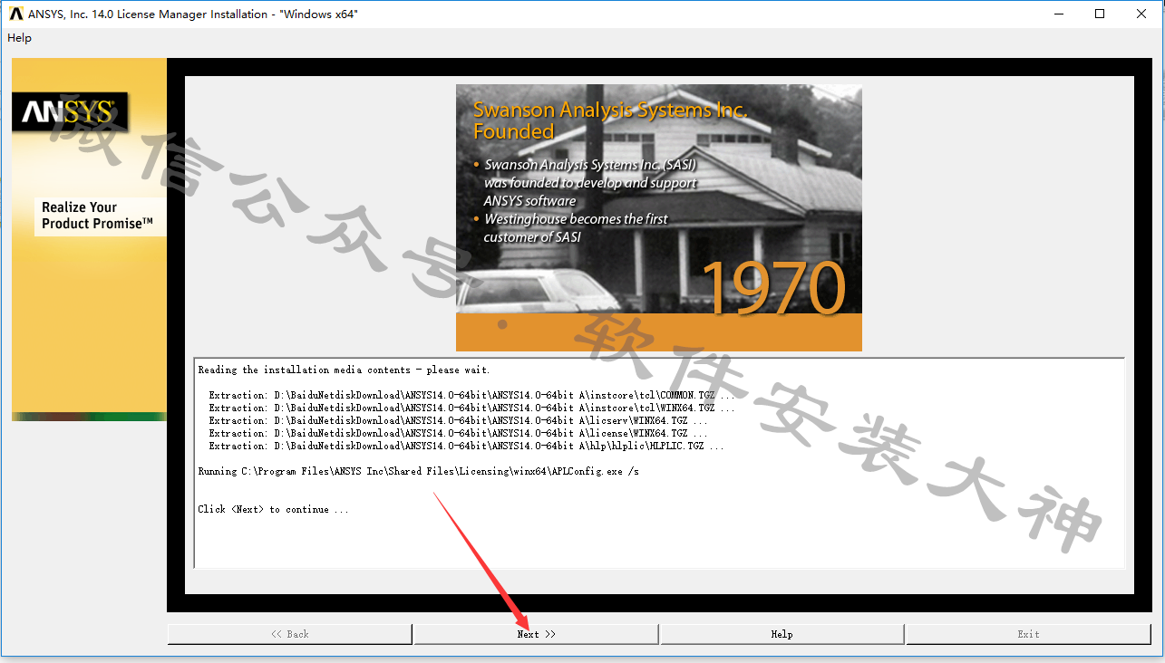The image size is (1165, 663).
Task: Select the licserv\WINX64.TGZ extraction line
Action: (458, 420)
